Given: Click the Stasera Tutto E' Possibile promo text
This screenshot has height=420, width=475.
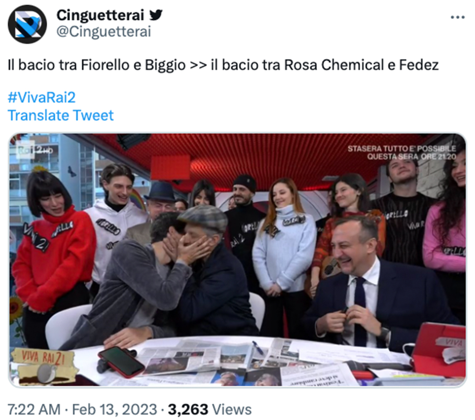Looking at the screenshot, I should click(x=402, y=152).
